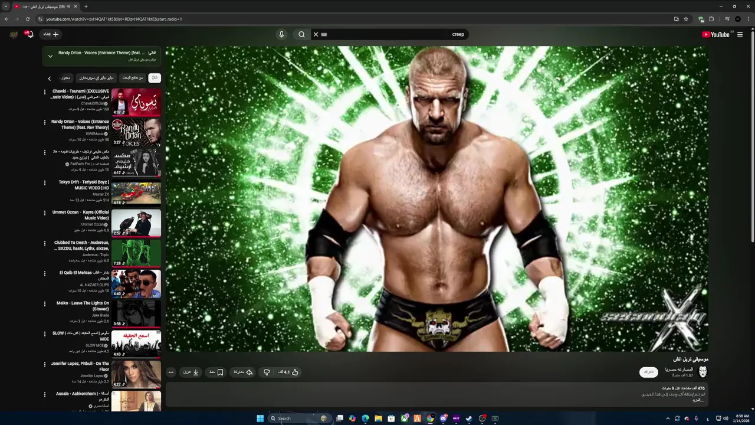This screenshot has width=755, height=425.
Task: Click the 'Randy Orton - Voices' up-next title
Action: (x=101, y=53)
